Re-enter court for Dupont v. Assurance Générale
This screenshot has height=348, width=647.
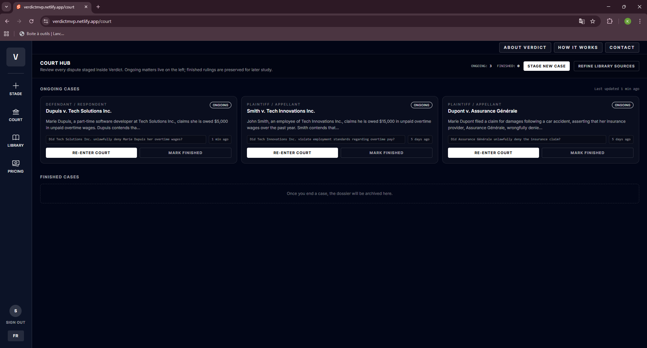(494, 153)
